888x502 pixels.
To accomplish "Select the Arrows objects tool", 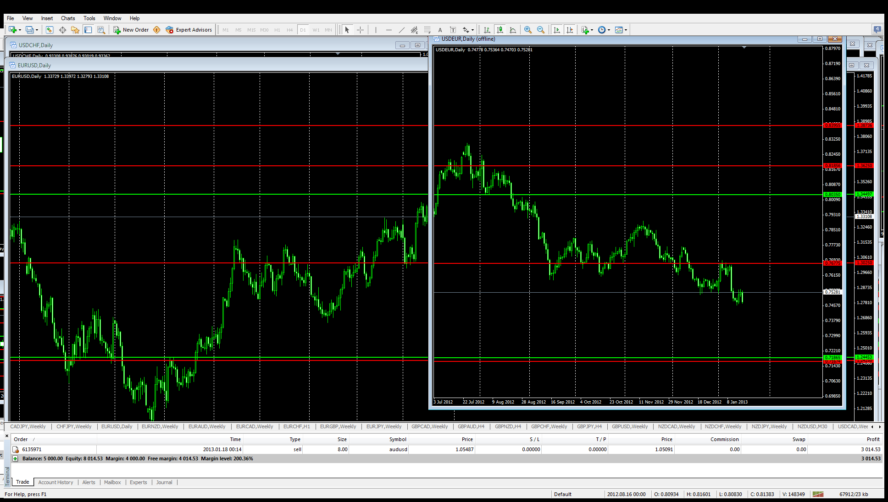I will coord(466,30).
